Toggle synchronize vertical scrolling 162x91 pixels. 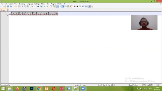tap(51, 7)
